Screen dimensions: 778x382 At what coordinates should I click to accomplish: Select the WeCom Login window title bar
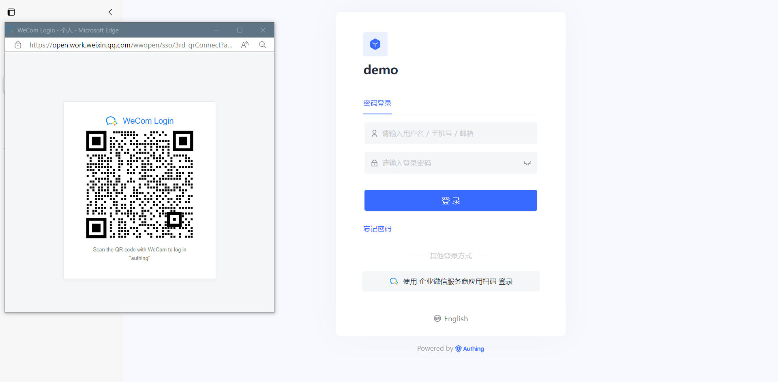click(67, 30)
